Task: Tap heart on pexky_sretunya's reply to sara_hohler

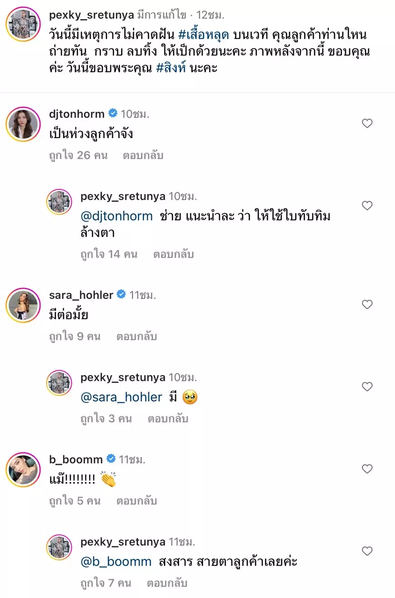Action: click(367, 387)
